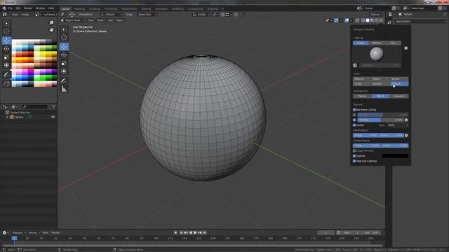Jump to the timeline's first frame
Viewport: 449px width, 252px height.
coord(181,232)
